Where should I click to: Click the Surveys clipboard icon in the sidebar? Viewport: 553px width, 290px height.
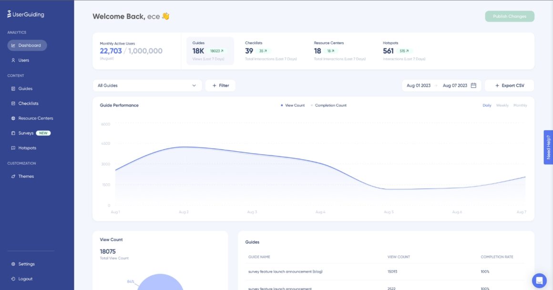[x=13, y=133]
